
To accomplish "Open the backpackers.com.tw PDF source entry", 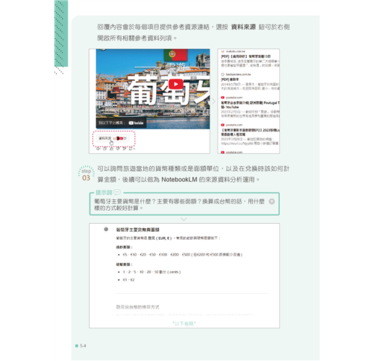I will [250, 82].
